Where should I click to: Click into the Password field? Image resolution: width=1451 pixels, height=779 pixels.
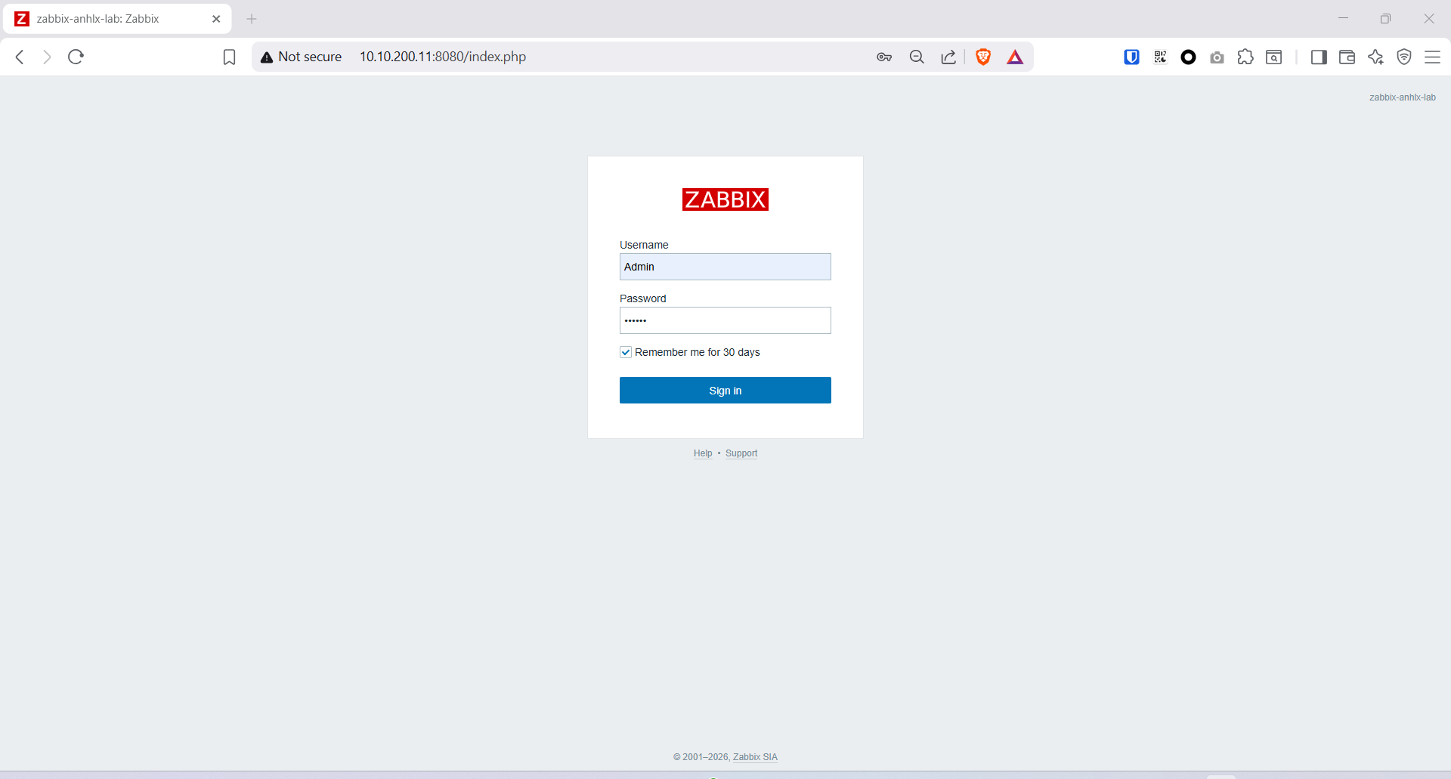pos(725,320)
